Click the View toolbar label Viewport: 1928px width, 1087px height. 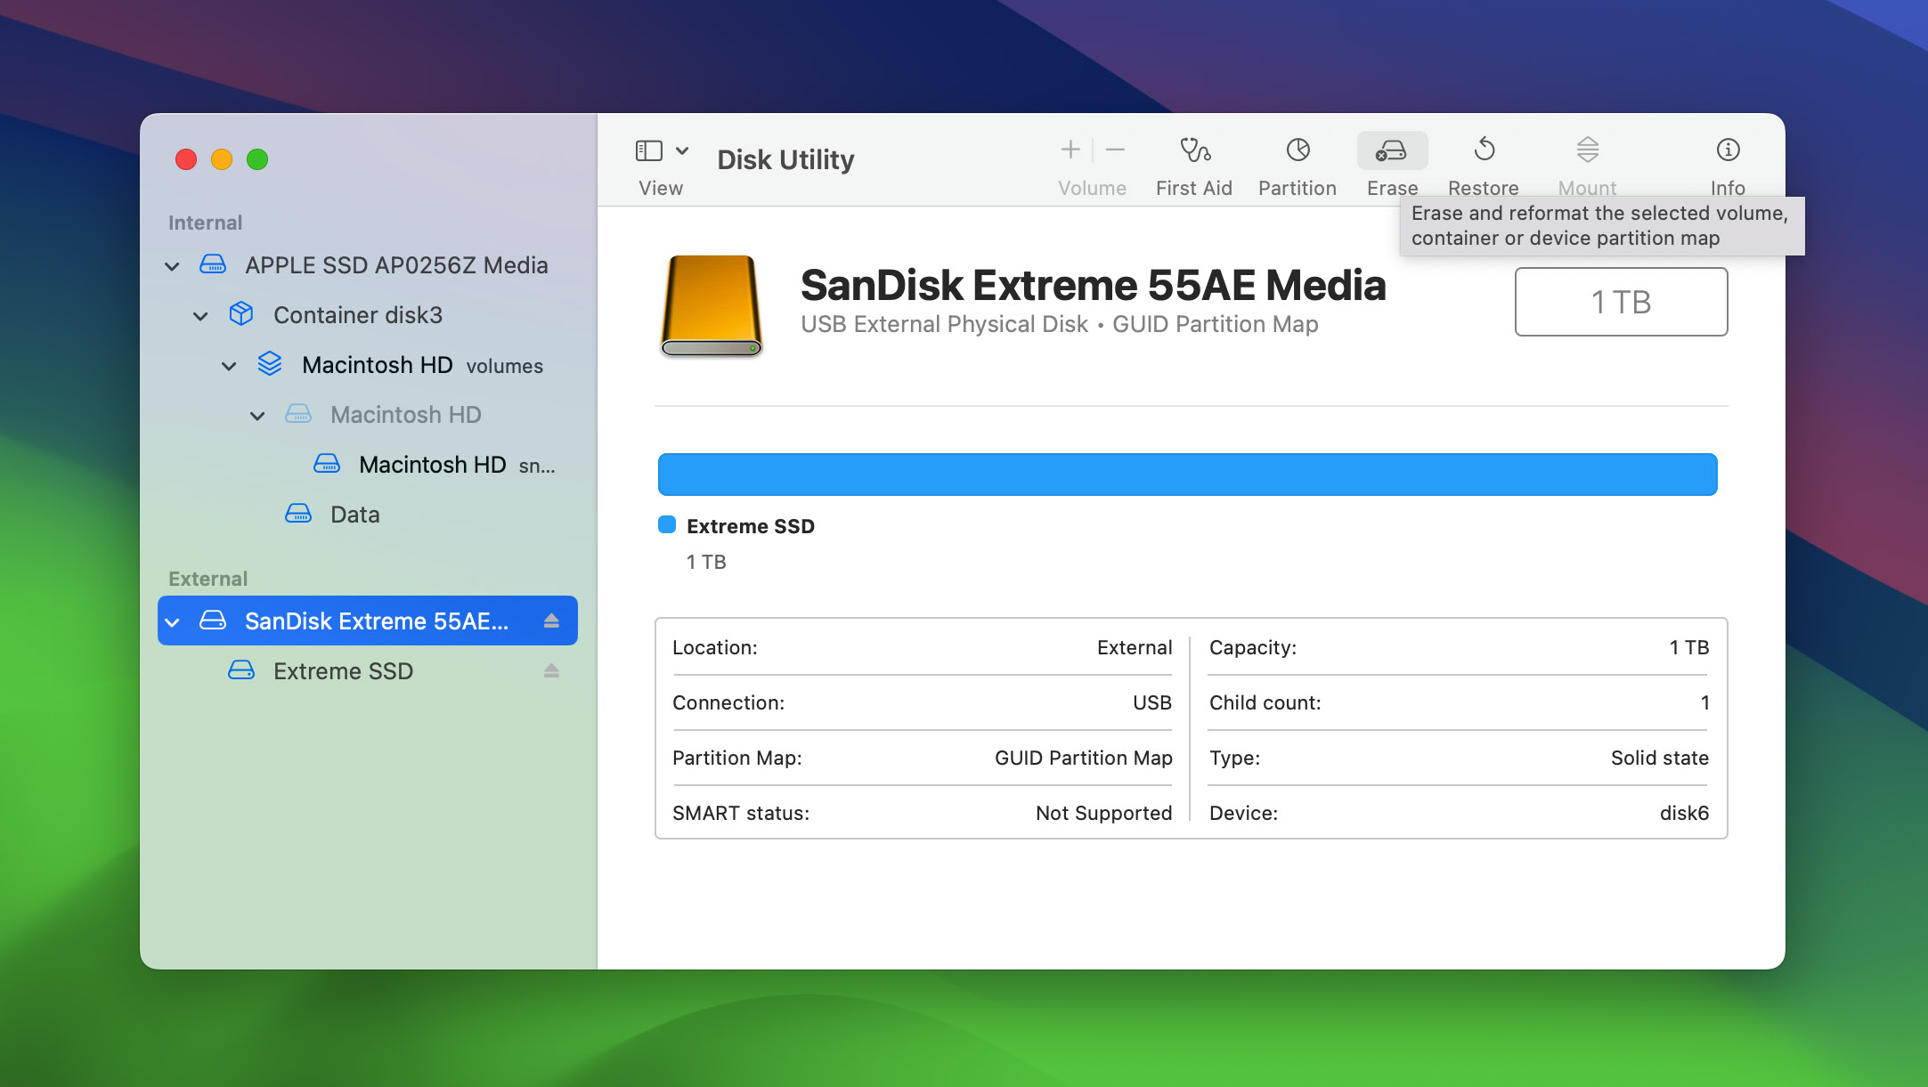(x=660, y=188)
